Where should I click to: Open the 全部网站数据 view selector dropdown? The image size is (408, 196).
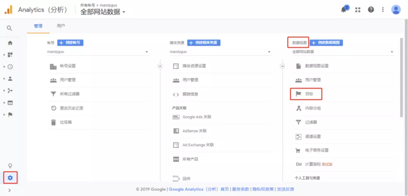pos(102,12)
